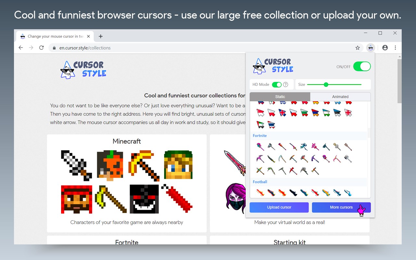Choose the blue tentacle Fortnite pickaxe
The width and height of the screenshot is (416, 260).
point(304,147)
